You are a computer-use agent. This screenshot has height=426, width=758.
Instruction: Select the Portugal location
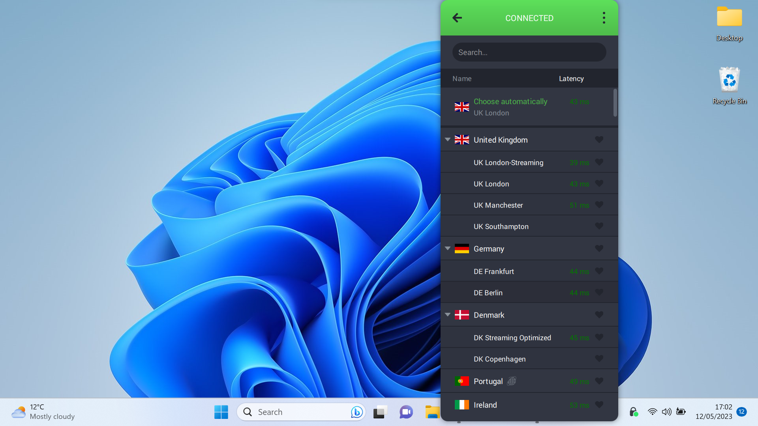click(529, 381)
